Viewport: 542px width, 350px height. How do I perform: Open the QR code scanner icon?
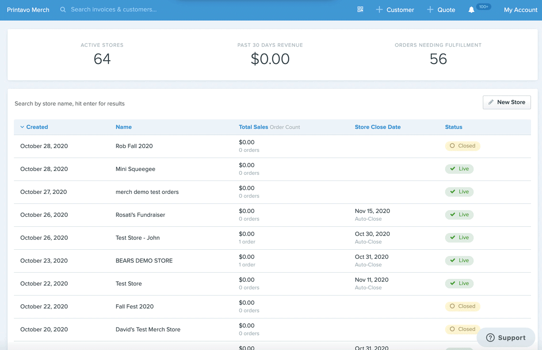(x=360, y=10)
